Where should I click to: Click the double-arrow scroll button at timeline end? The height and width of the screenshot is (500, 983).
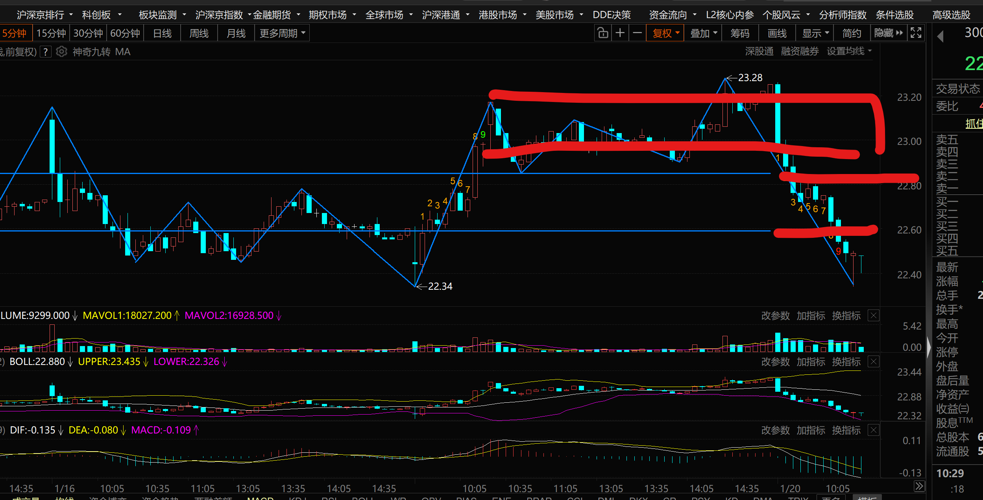919,487
